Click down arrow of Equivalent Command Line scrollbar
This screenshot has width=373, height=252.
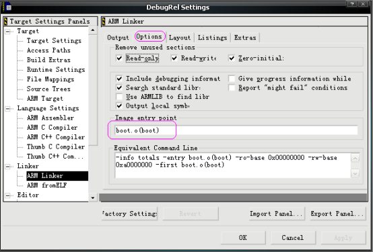355,173
